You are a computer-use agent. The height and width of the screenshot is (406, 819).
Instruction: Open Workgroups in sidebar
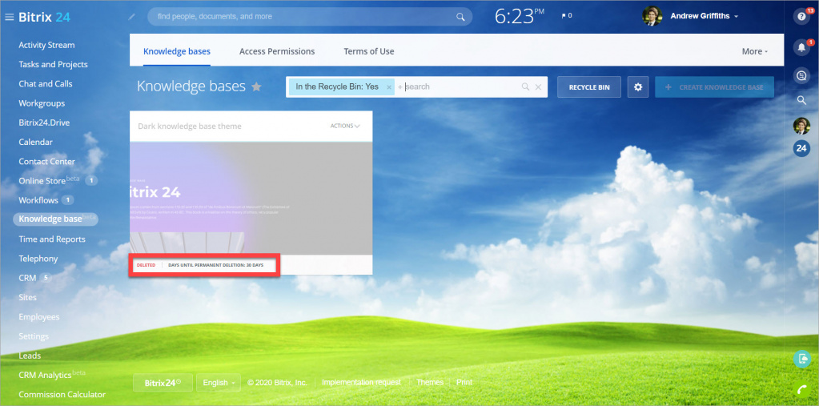[x=42, y=103]
